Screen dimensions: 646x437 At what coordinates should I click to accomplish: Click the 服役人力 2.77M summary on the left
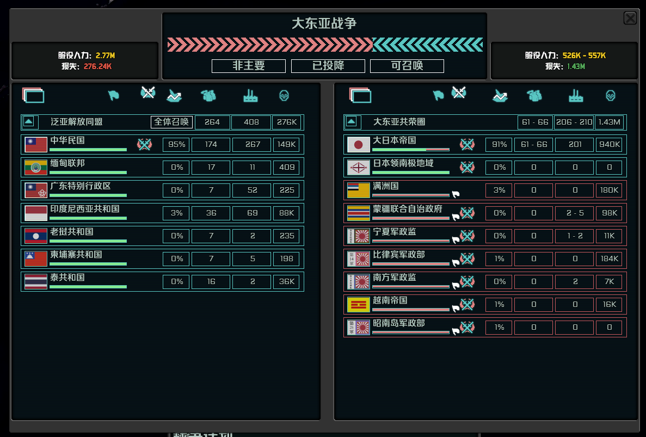87,55
